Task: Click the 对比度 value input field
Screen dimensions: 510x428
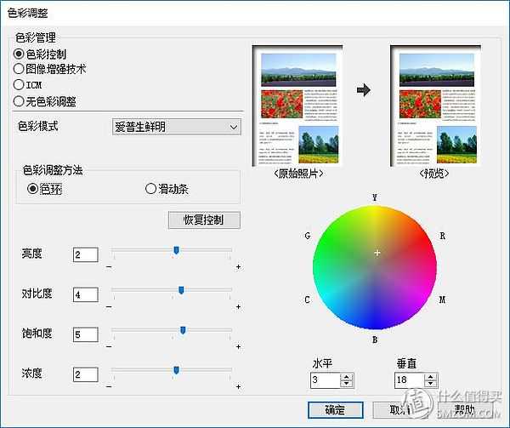Action: [x=85, y=294]
